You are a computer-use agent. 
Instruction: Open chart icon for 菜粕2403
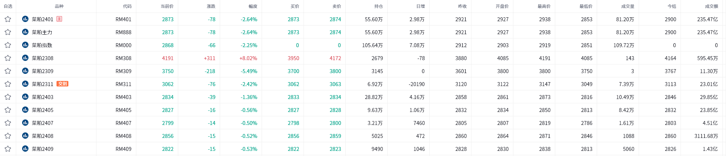25,97
